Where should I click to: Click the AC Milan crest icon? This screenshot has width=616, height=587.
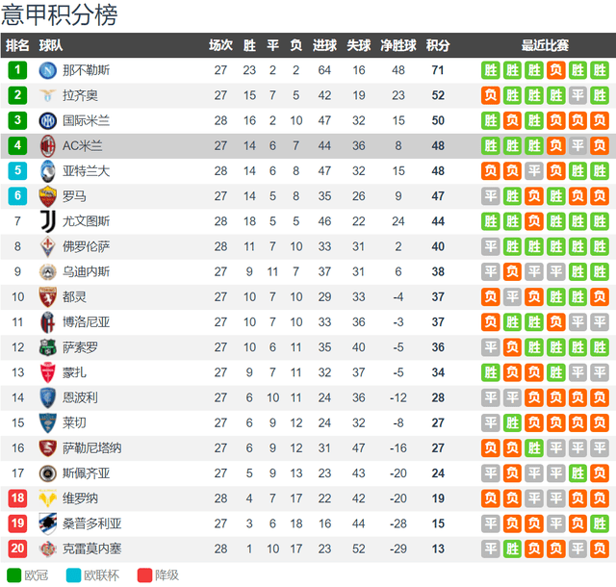click(47, 145)
